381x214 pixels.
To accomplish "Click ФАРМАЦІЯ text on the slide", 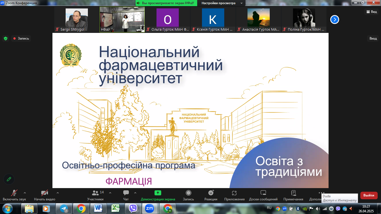I will [x=129, y=181].
